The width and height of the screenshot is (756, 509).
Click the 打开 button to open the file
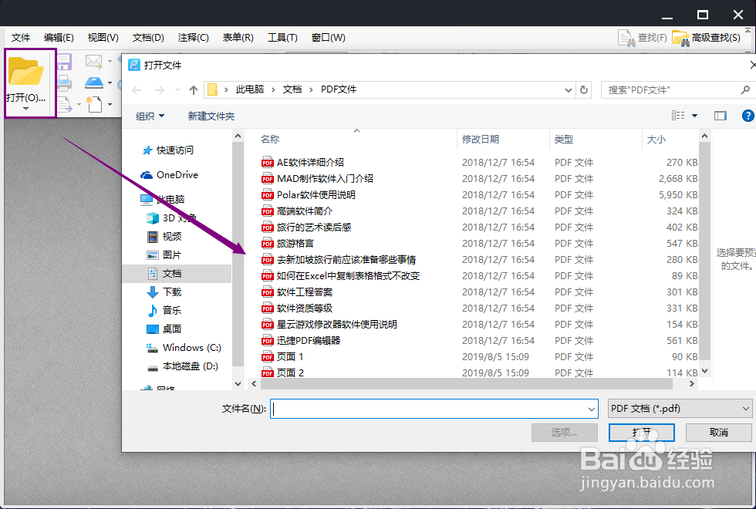click(x=641, y=432)
